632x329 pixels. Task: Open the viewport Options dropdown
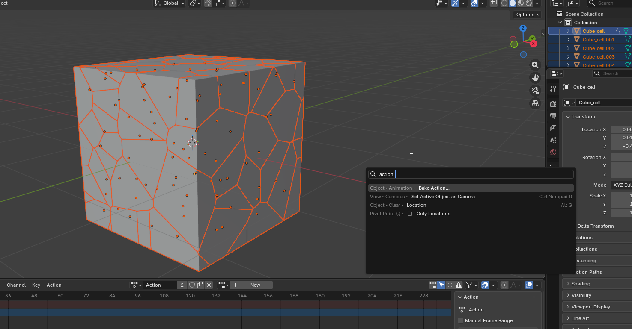pos(528,15)
